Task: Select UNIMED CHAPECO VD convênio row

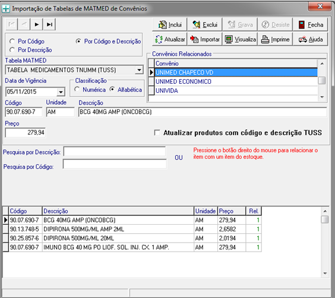Action: point(236,73)
